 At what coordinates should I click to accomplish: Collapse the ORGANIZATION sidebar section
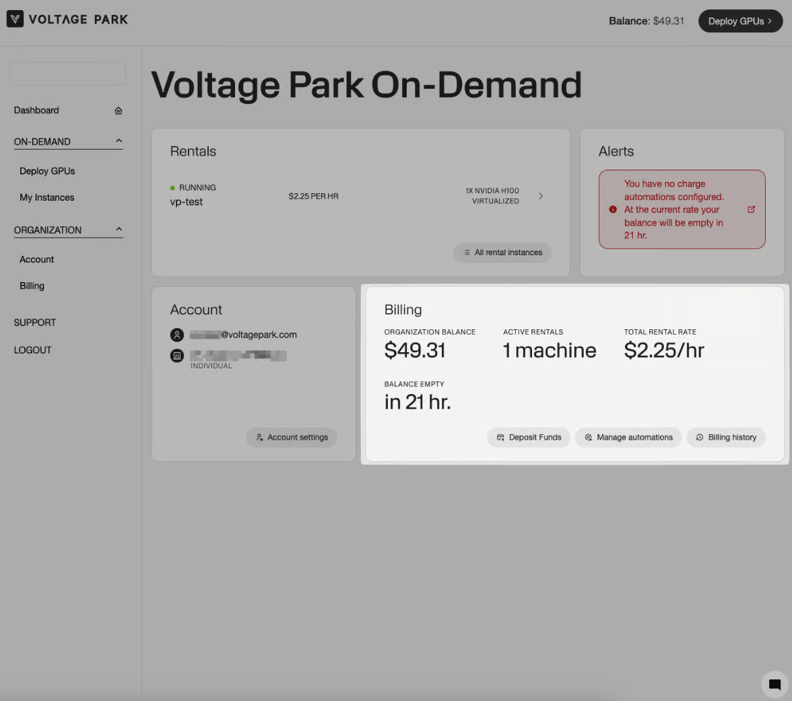pos(119,230)
